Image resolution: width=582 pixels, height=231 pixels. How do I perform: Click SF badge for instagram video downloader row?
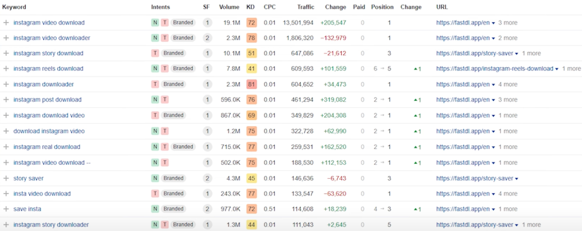coord(207,38)
